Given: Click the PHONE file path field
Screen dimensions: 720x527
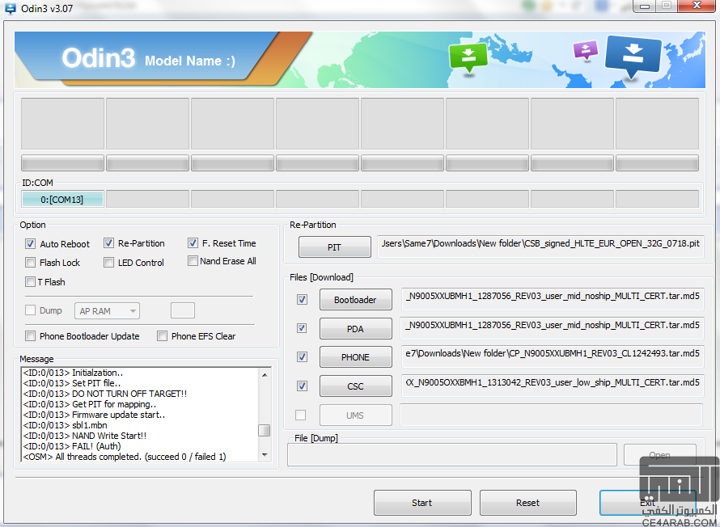Looking at the screenshot, I should click(x=553, y=356).
